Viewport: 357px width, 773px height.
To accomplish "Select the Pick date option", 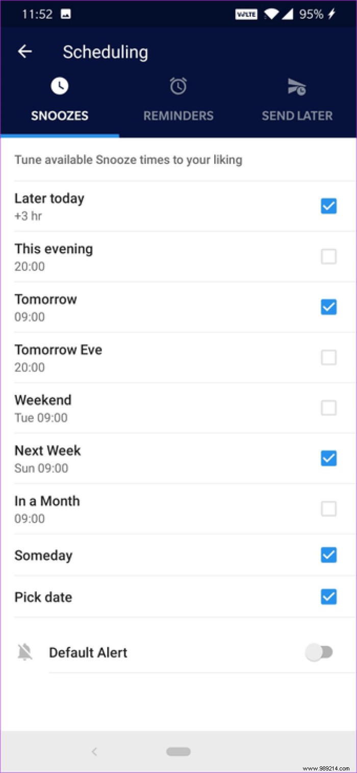I will [x=328, y=596].
